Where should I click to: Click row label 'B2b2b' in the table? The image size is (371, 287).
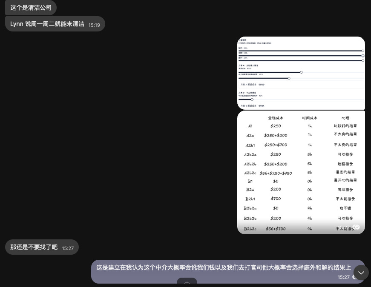click(250, 218)
